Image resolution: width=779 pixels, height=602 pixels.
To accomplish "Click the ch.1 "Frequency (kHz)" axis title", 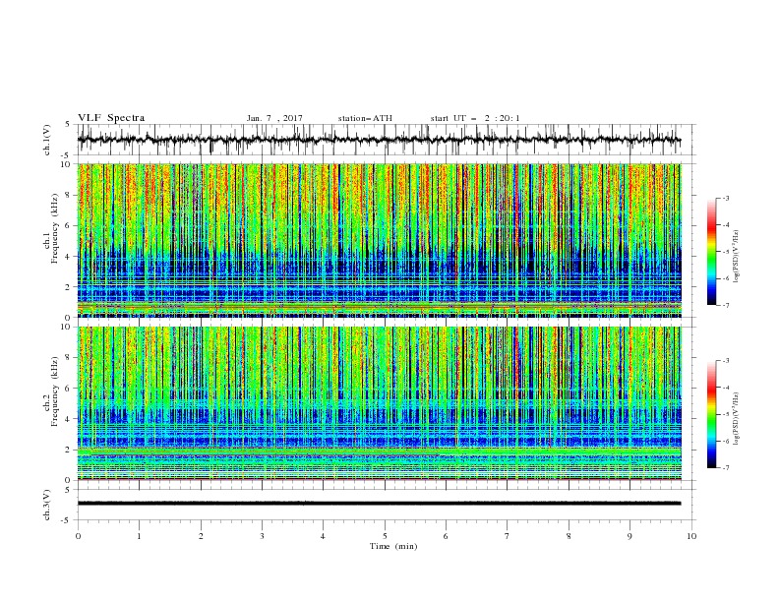I will tap(55, 228).
